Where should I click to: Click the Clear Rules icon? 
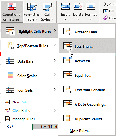(7, 110)
